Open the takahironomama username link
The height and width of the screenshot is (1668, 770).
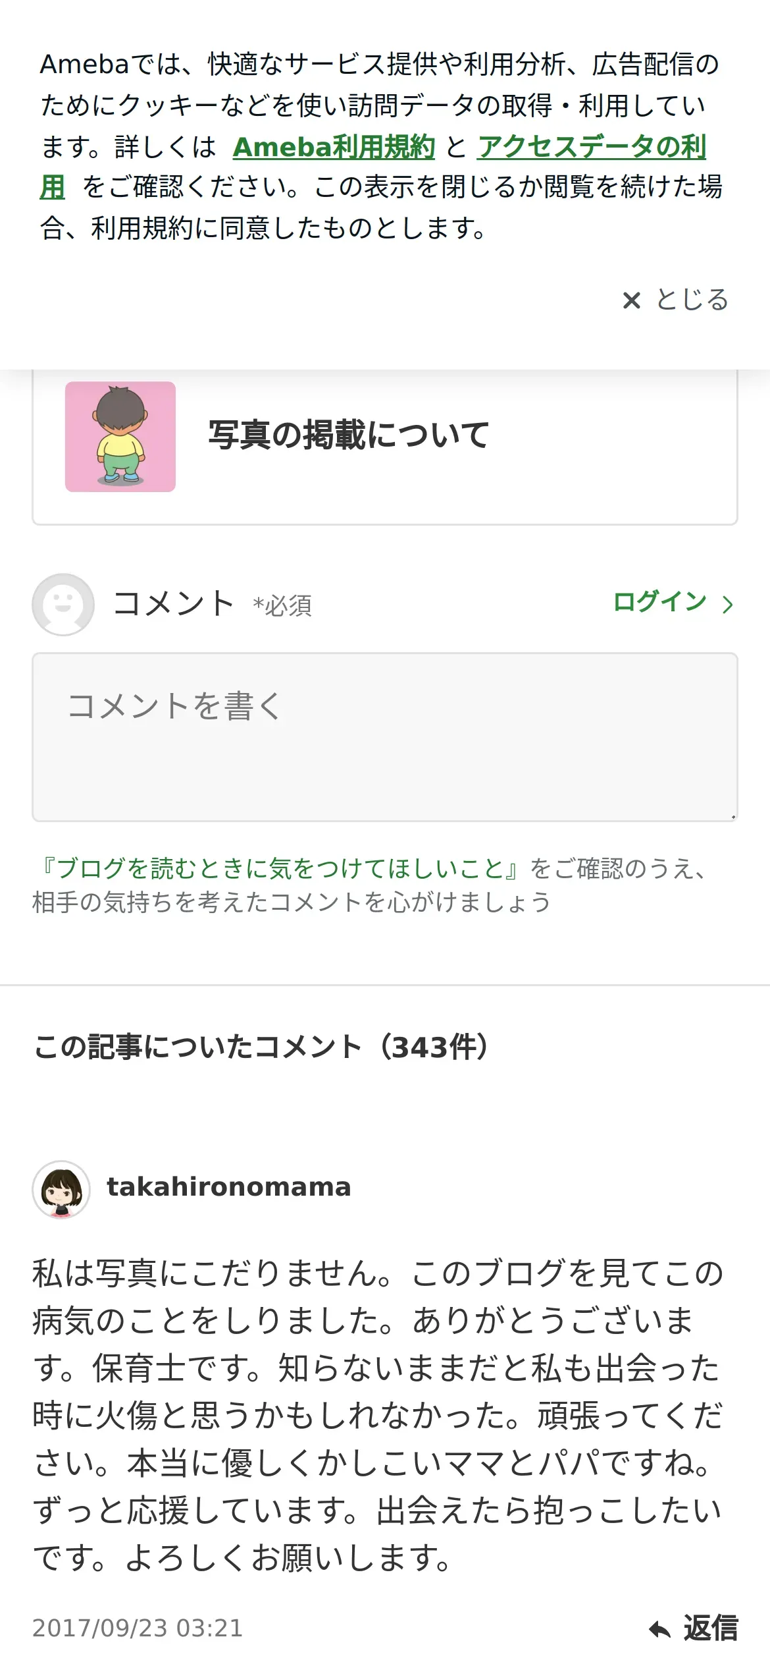click(x=229, y=1187)
